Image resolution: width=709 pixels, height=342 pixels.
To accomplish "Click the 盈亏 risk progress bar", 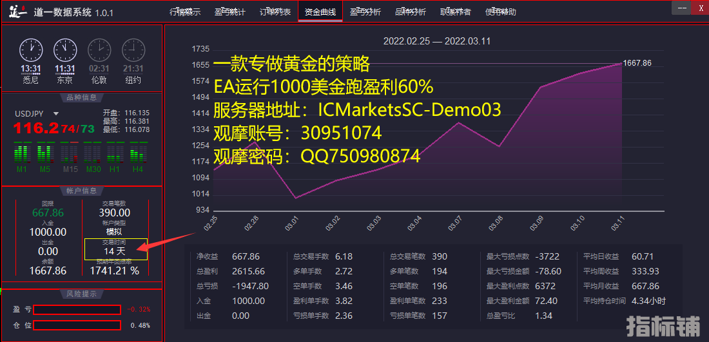I will 77,309.
